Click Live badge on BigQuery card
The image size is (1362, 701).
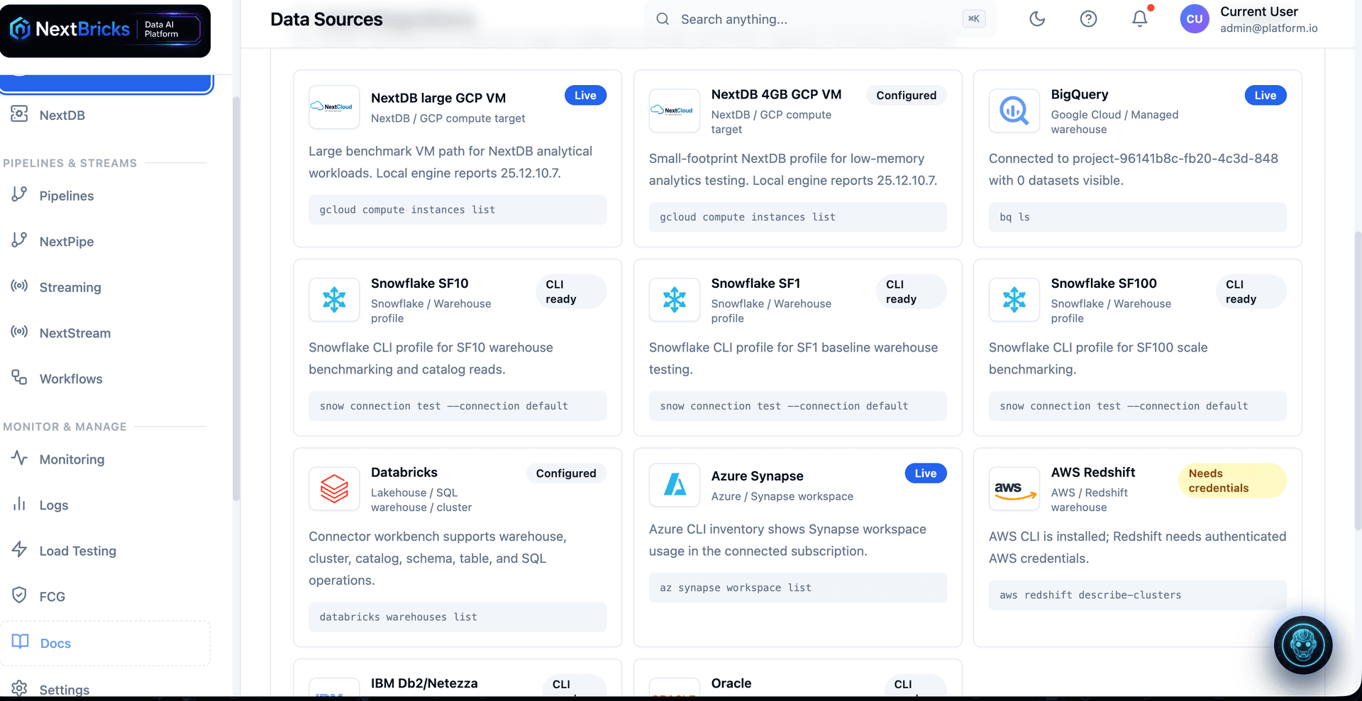pyautogui.click(x=1265, y=96)
